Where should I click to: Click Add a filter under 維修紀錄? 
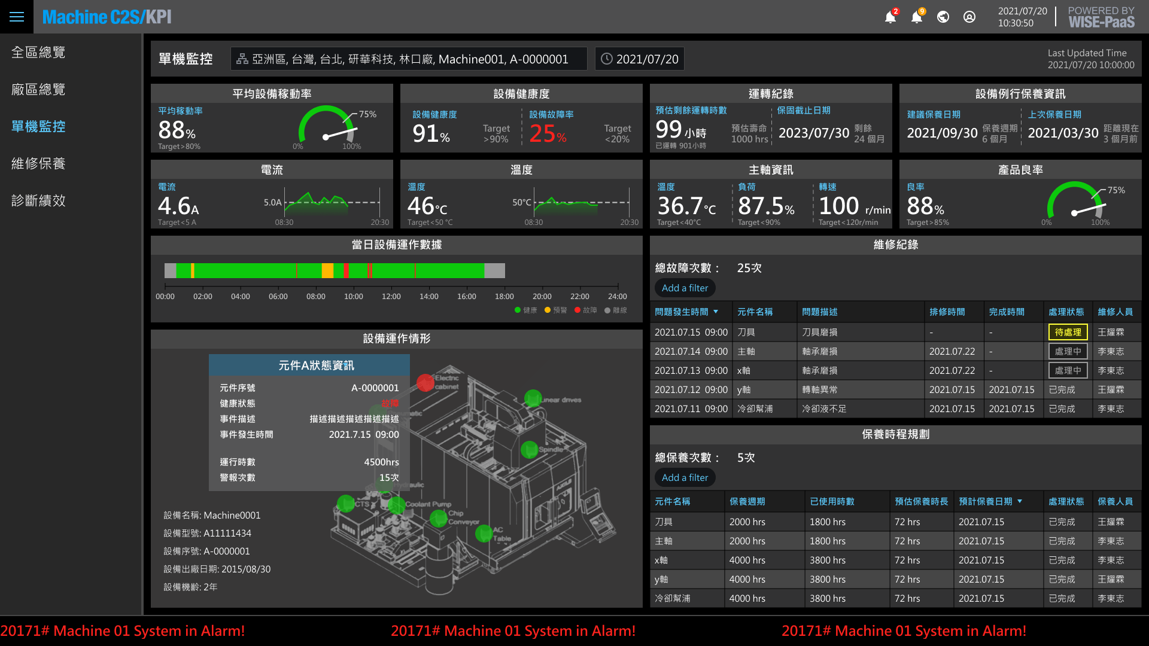pos(685,288)
